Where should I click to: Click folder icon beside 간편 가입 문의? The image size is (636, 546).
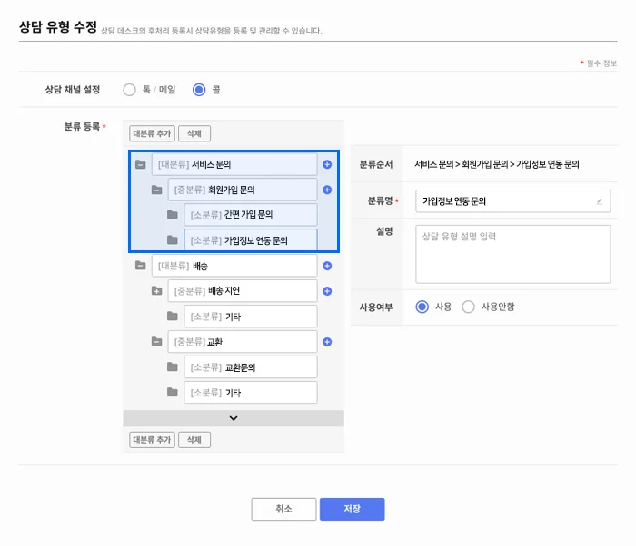tap(173, 215)
